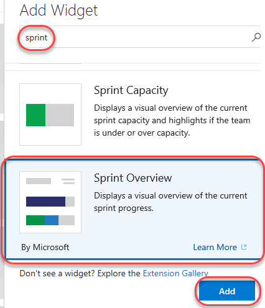265x308 pixels.
Task: Click the Sprint Capacity widget title
Action: 131,91
